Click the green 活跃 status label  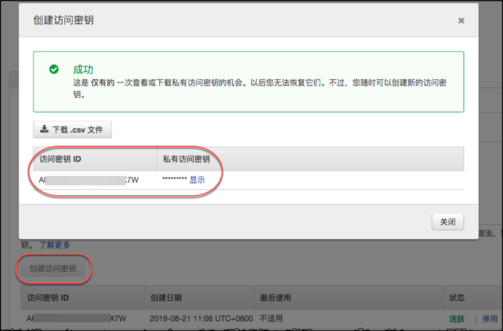click(x=457, y=319)
